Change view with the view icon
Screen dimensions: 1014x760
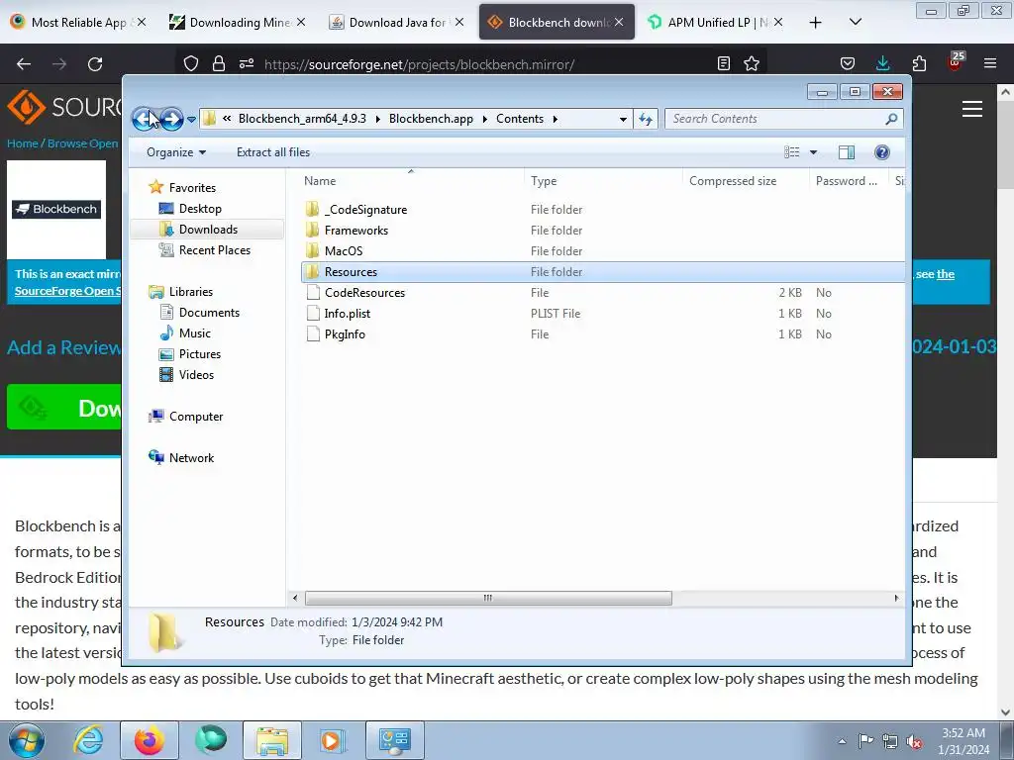coord(791,152)
